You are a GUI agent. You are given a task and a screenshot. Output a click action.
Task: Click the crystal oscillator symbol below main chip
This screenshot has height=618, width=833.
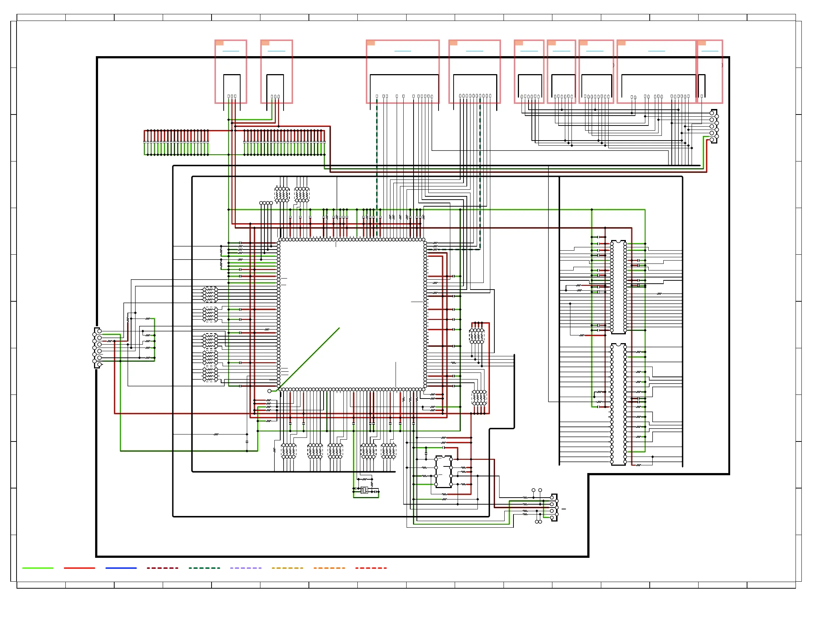[364, 490]
